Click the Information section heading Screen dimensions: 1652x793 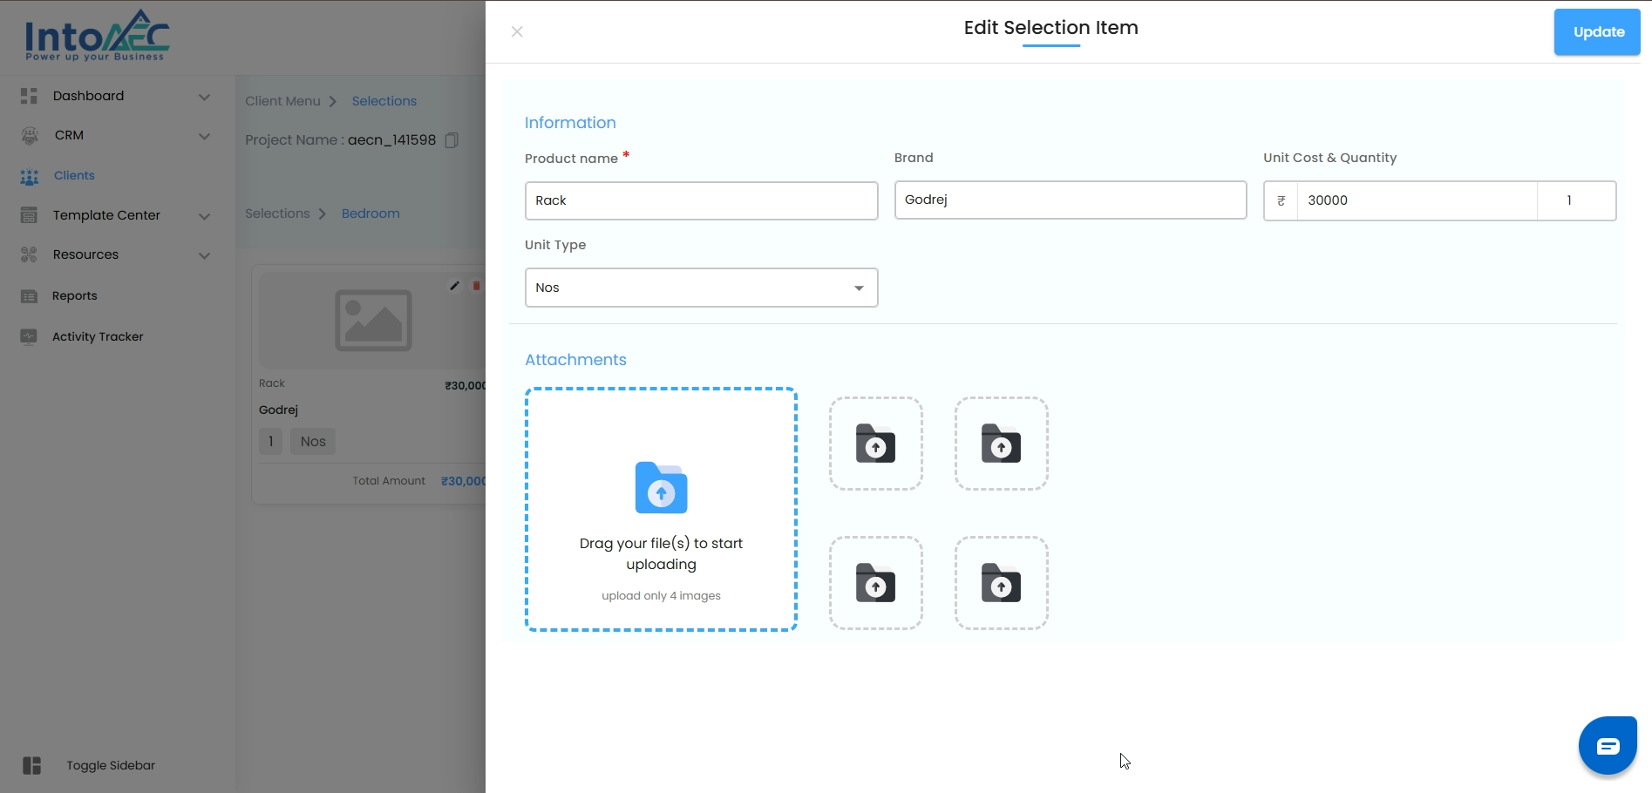(570, 123)
